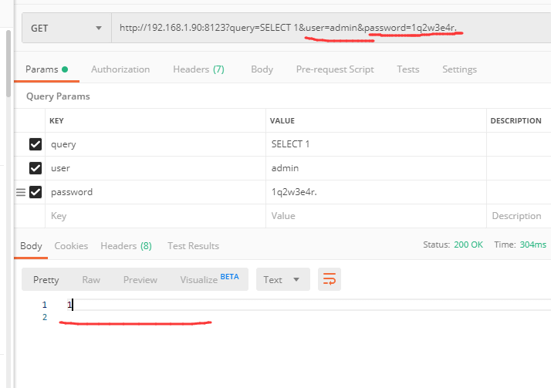This screenshot has width=551, height=388.
Task: Expand the Text format dropdown
Action: pyautogui.click(x=282, y=279)
